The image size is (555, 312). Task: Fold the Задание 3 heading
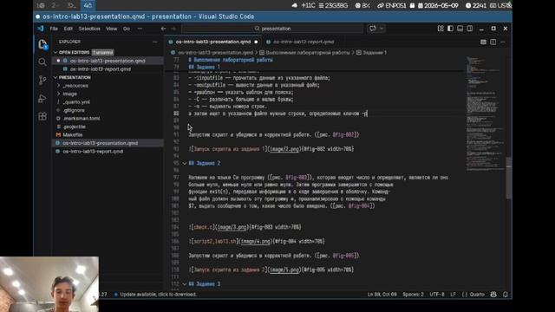[185, 284]
